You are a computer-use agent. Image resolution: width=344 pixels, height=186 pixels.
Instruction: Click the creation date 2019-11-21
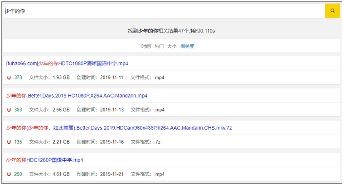(112, 174)
